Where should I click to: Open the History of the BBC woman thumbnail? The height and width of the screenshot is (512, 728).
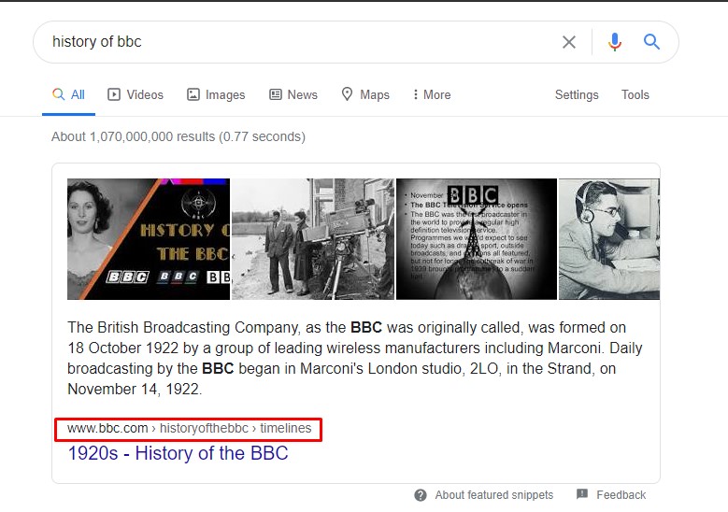(x=149, y=239)
